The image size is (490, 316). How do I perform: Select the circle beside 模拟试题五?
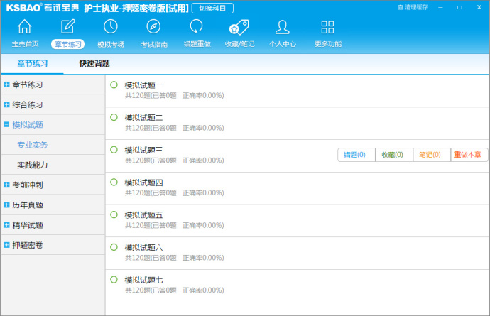pyautogui.click(x=114, y=214)
